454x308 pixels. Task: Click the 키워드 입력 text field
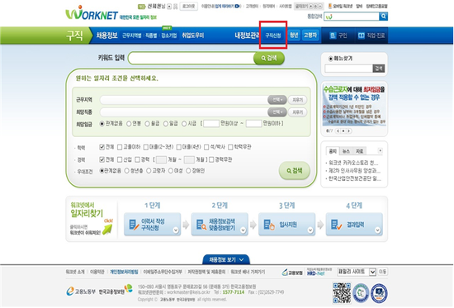pos(192,58)
